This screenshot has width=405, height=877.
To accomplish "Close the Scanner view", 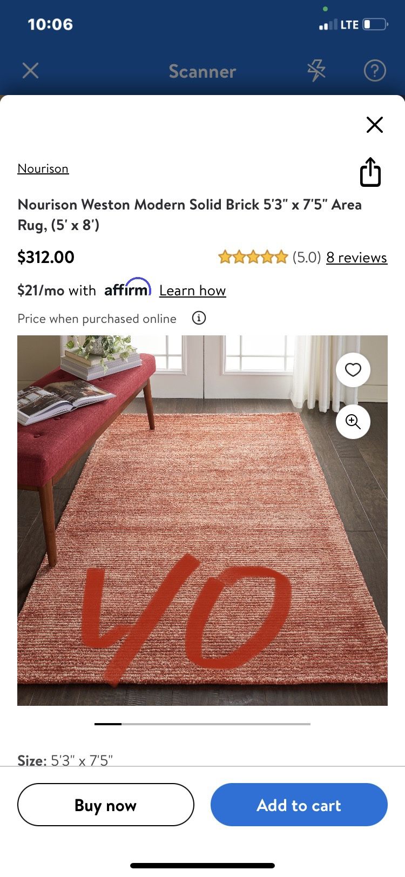I will [x=30, y=71].
